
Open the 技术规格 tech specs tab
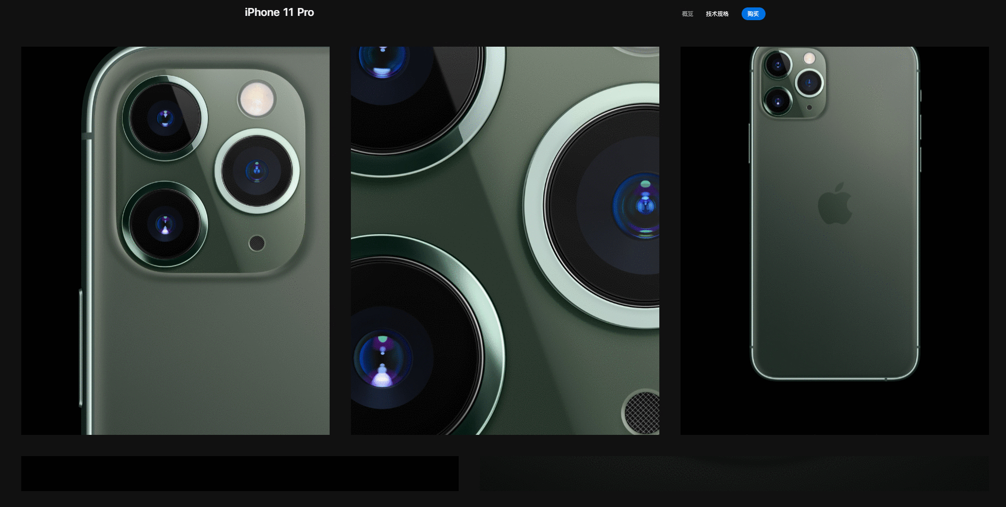tap(717, 14)
